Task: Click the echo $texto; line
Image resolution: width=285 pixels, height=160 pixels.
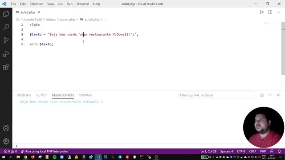Action: click(41, 44)
